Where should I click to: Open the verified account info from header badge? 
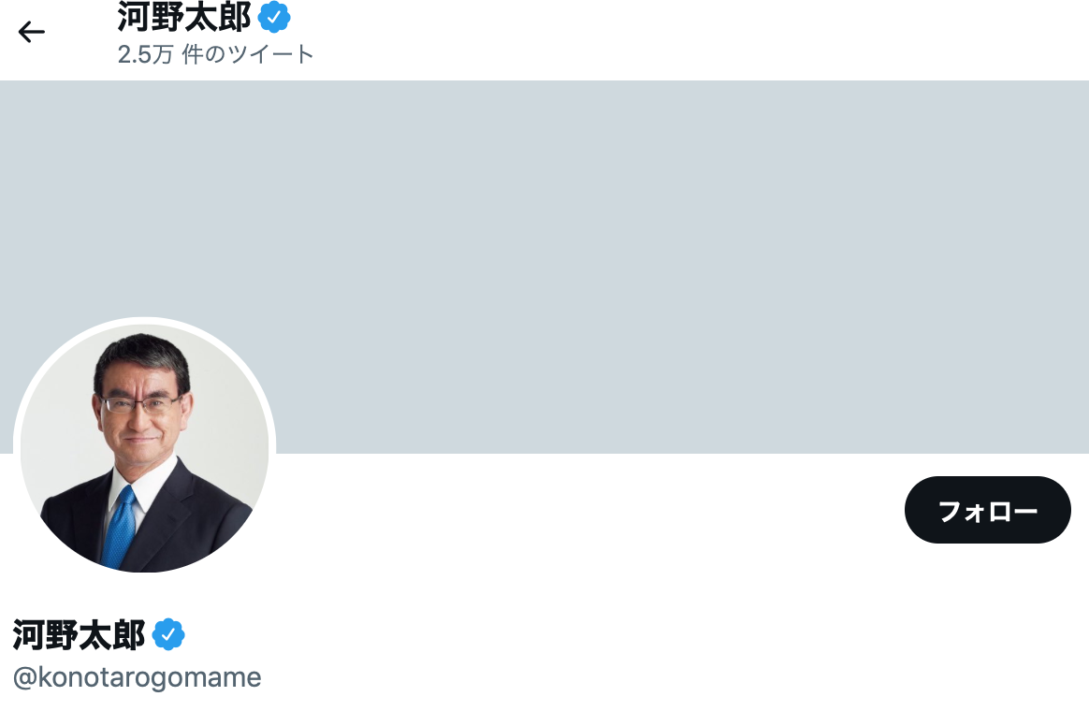point(274,18)
